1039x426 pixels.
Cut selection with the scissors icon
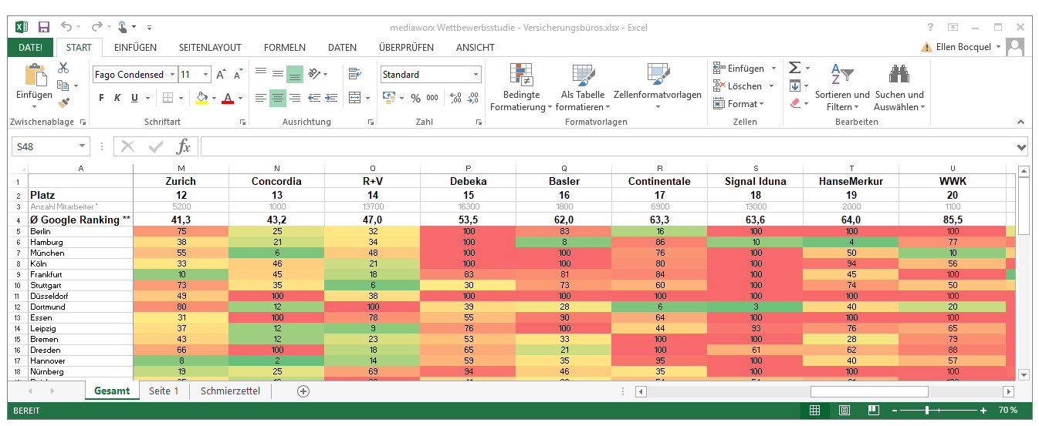(63, 68)
